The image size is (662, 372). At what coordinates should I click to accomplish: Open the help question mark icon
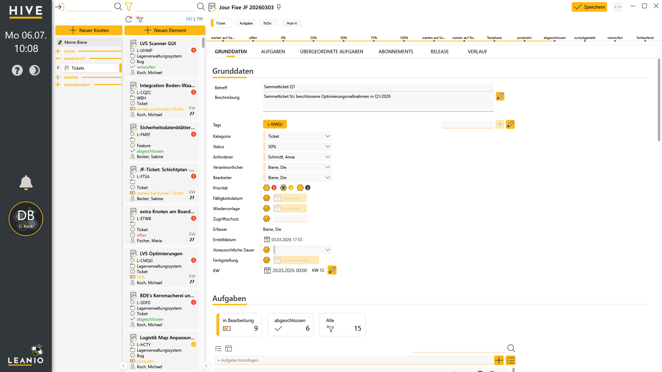point(17,70)
